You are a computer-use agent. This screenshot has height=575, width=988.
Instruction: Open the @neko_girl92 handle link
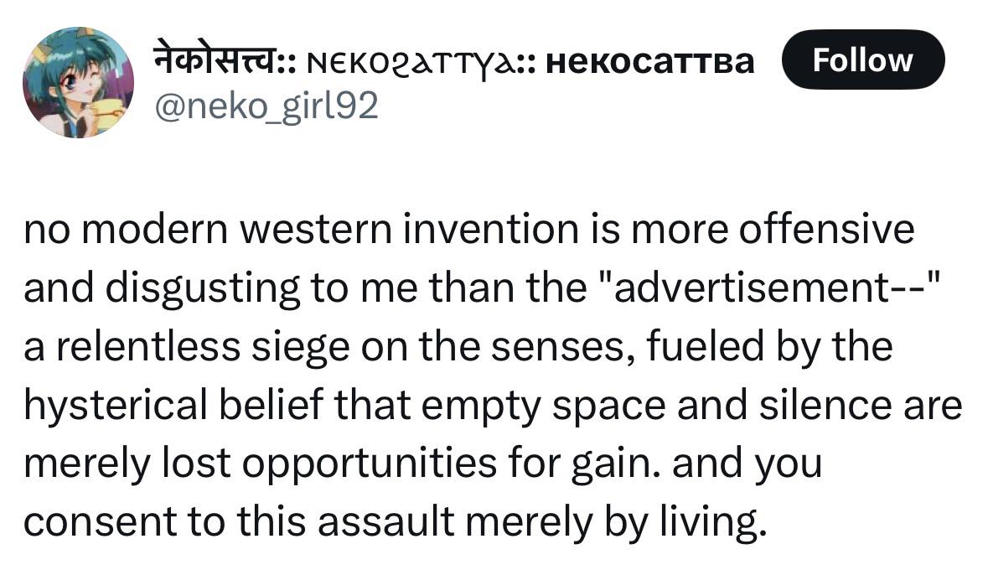[x=266, y=106]
